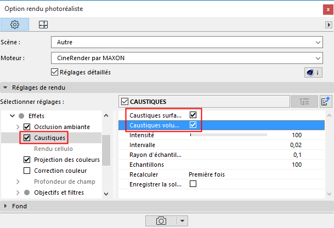334x228 pixels.
Task: Collapse the Effets tree group
Action: click(13, 116)
